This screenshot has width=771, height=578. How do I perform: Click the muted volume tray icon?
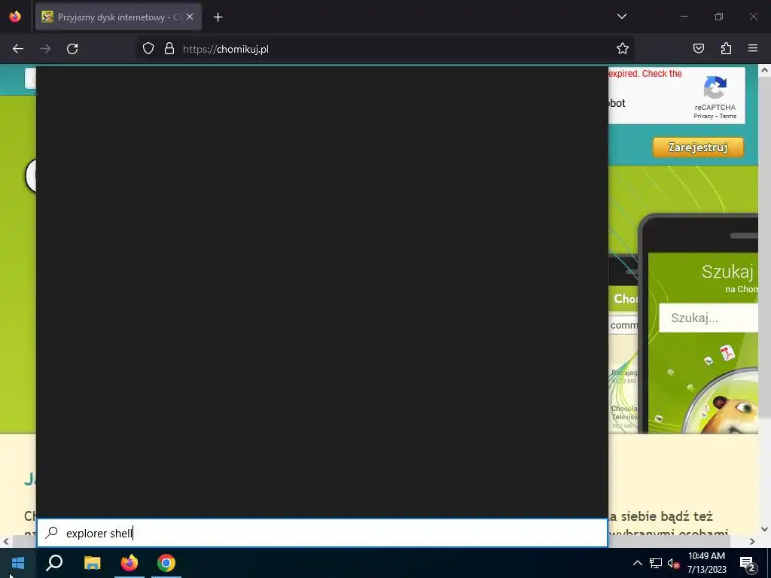[x=673, y=563]
